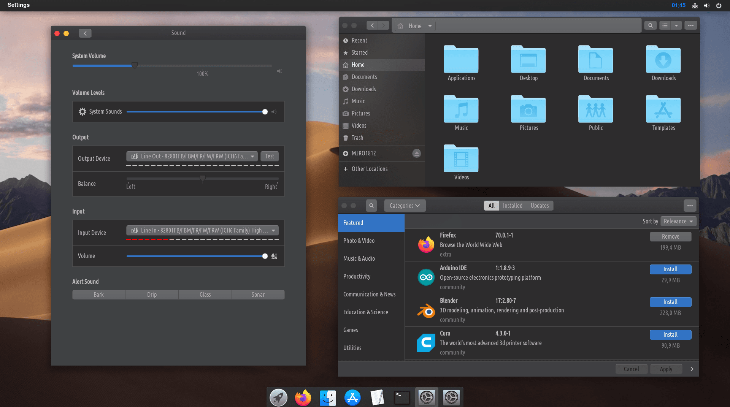This screenshot has height=407, width=730.
Task: Open the software center search
Action: click(371, 206)
